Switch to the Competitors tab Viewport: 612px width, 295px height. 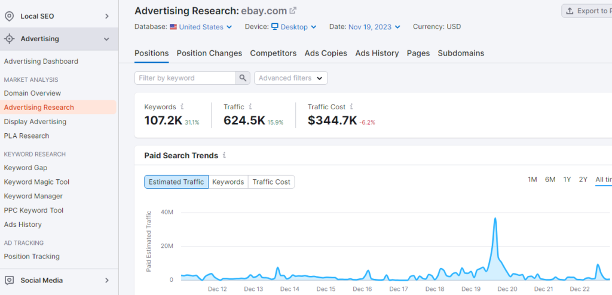[x=273, y=53]
